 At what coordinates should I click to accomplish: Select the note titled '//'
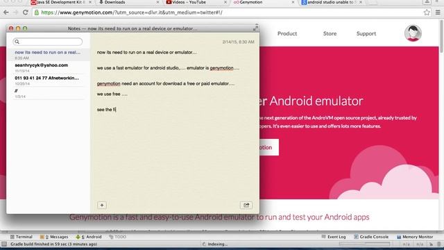click(x=48, y=93)
